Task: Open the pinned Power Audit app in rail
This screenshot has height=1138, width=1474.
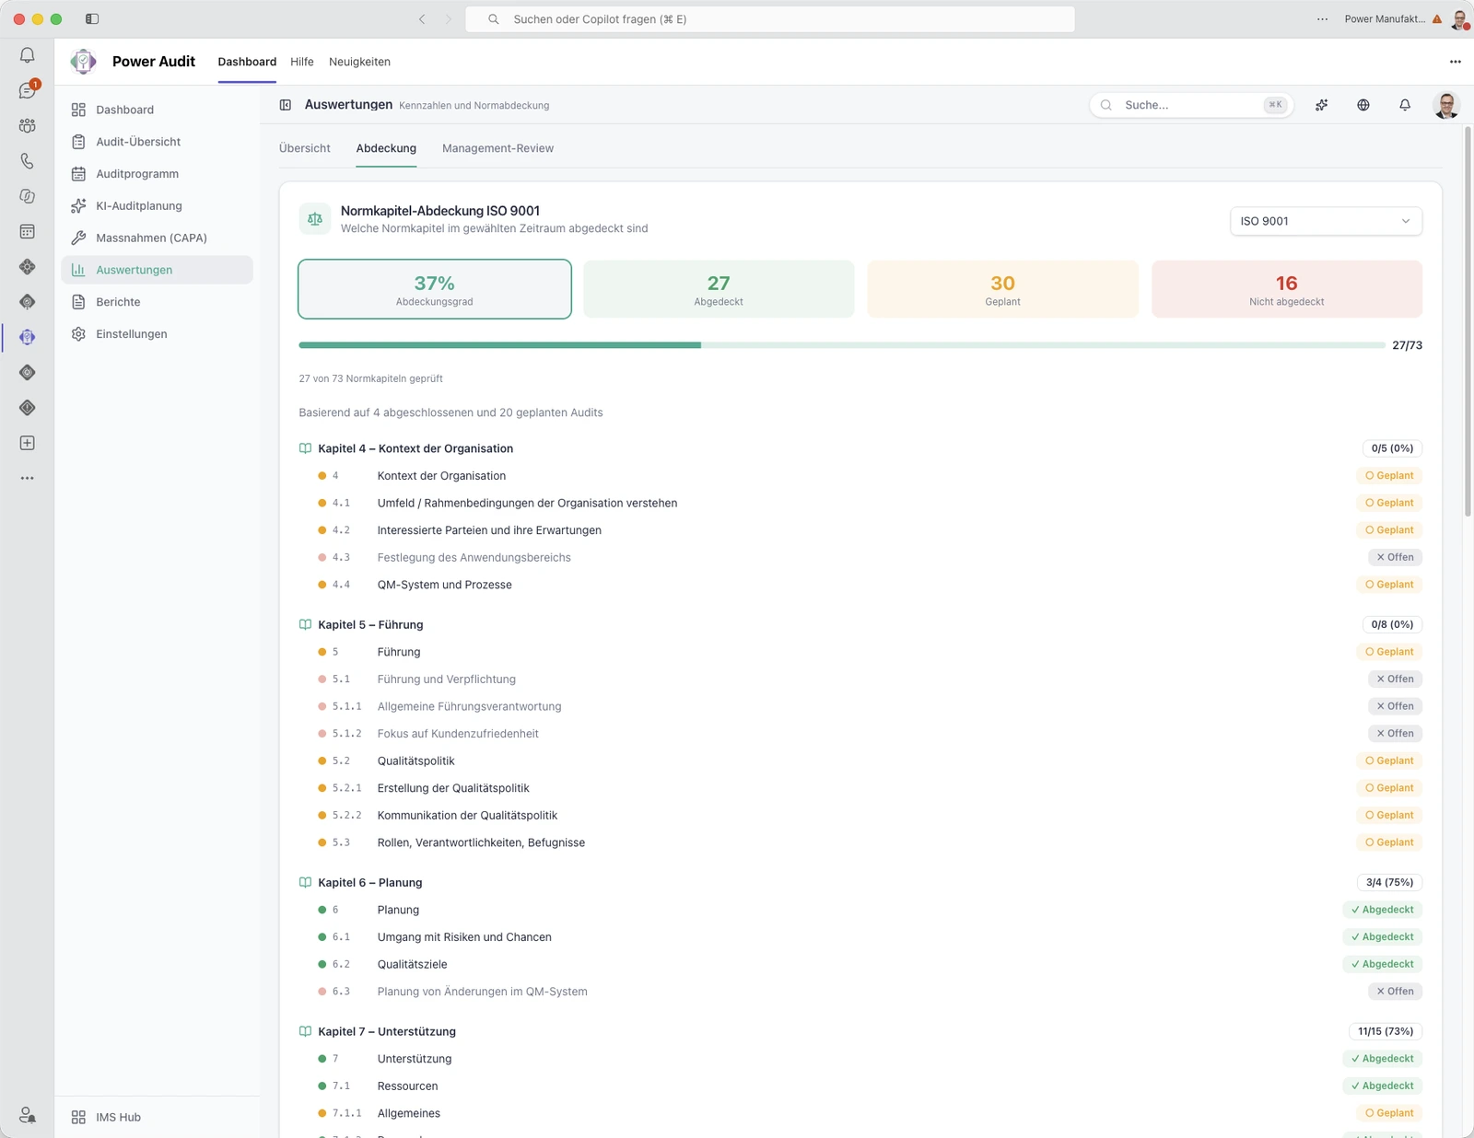Action: (28, 337)
